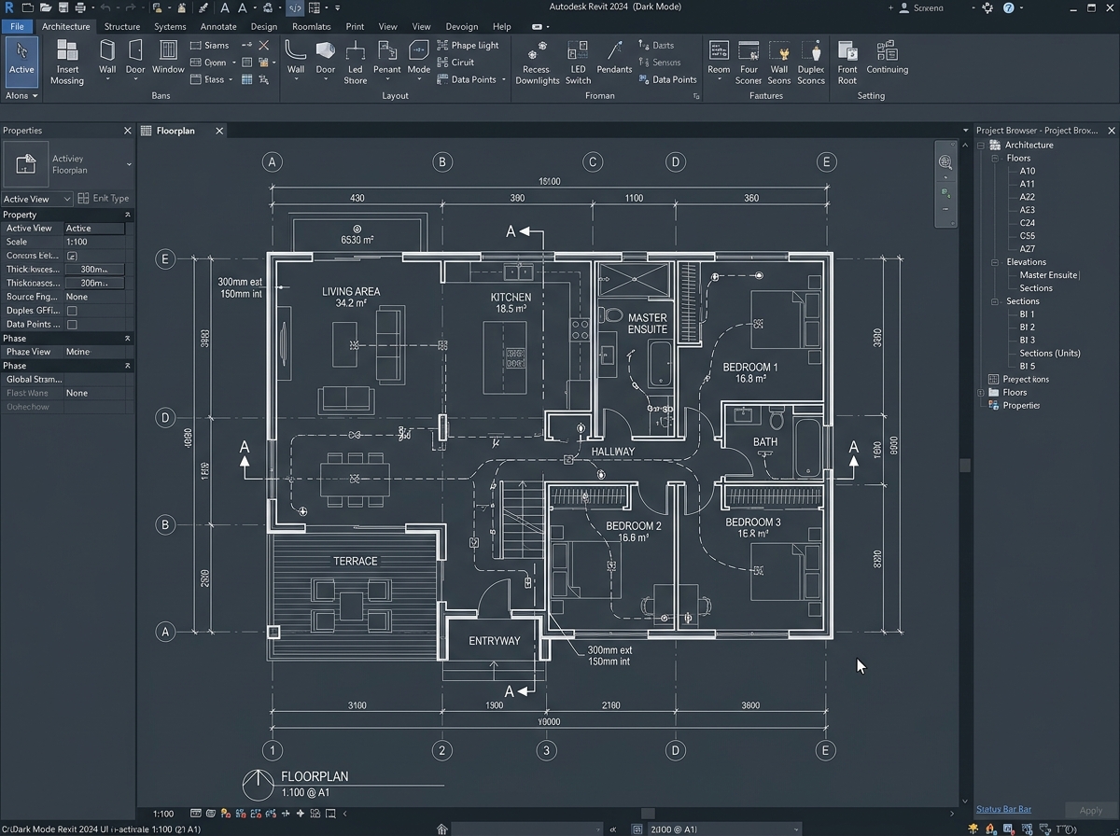Enable the Data Points property checkbox
The width and height of the screenshot is (1120, 836).
point(72,325)
